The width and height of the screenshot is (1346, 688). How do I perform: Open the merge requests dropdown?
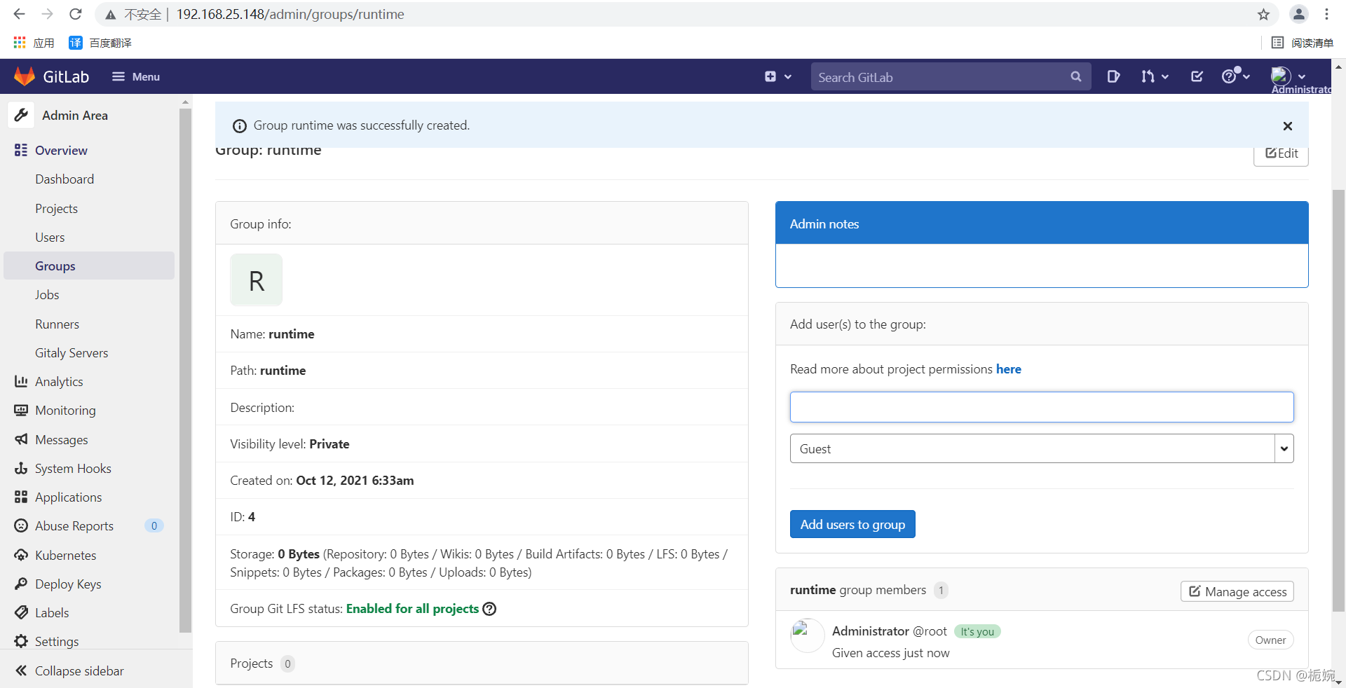pyautogui.click(x=1155, y=76)
